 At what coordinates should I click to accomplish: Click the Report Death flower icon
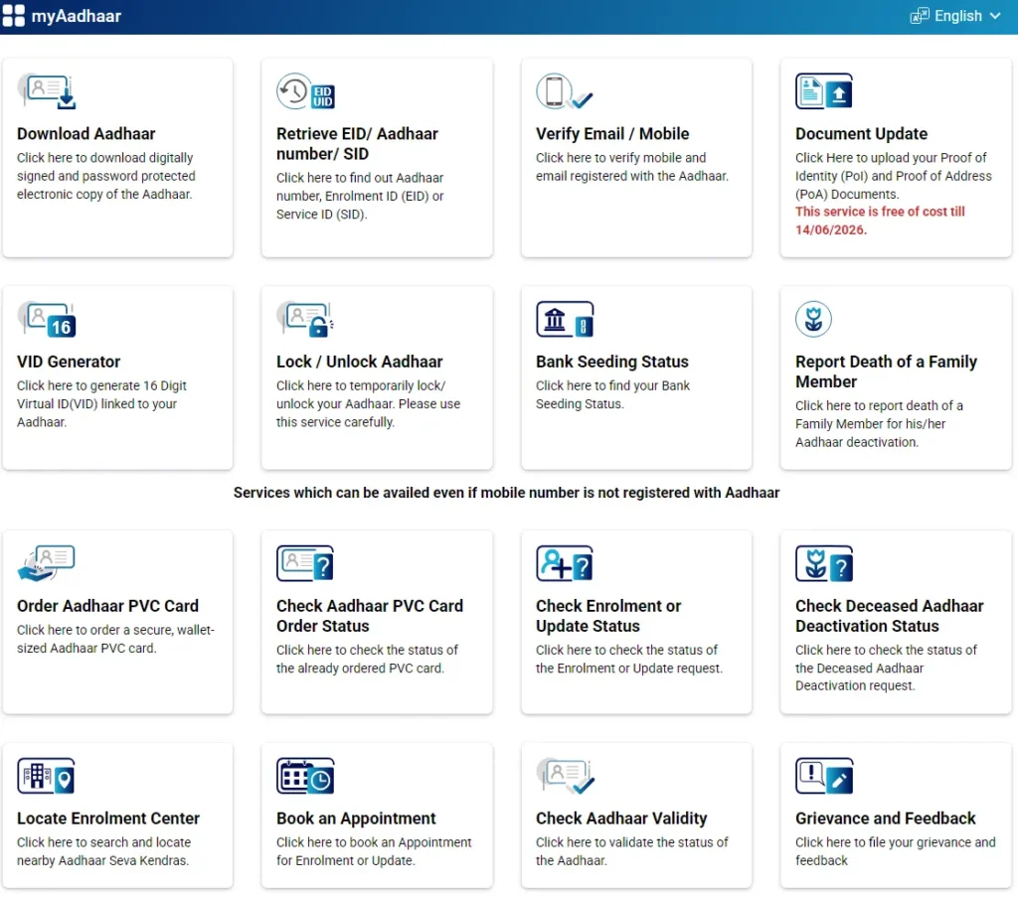coord(813,319)
